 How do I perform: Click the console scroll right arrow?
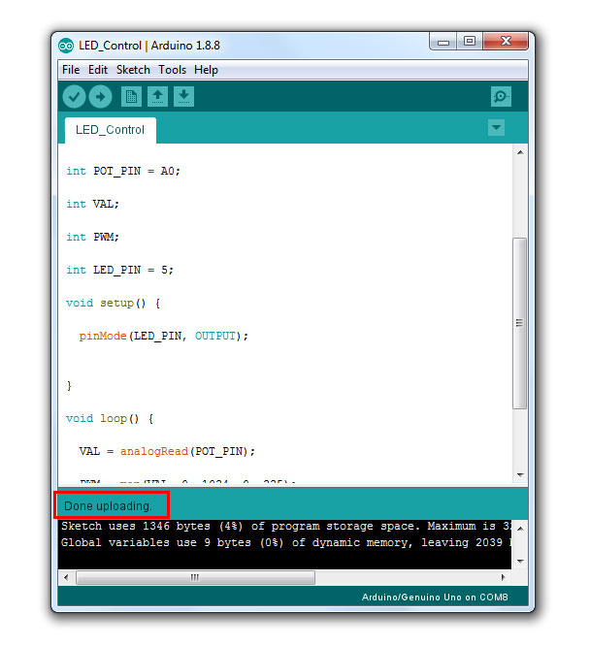coord(503,577)
